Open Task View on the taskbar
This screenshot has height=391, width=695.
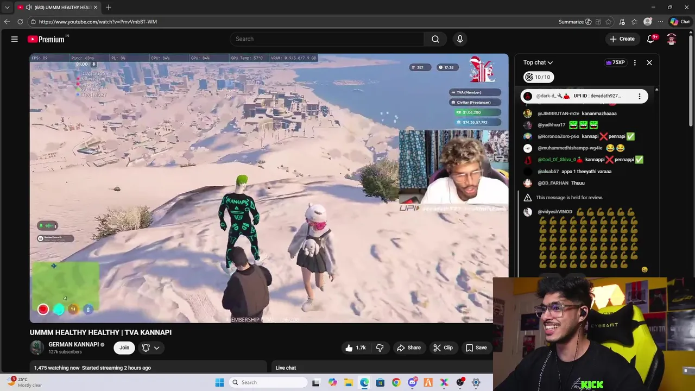coord(316,382)
